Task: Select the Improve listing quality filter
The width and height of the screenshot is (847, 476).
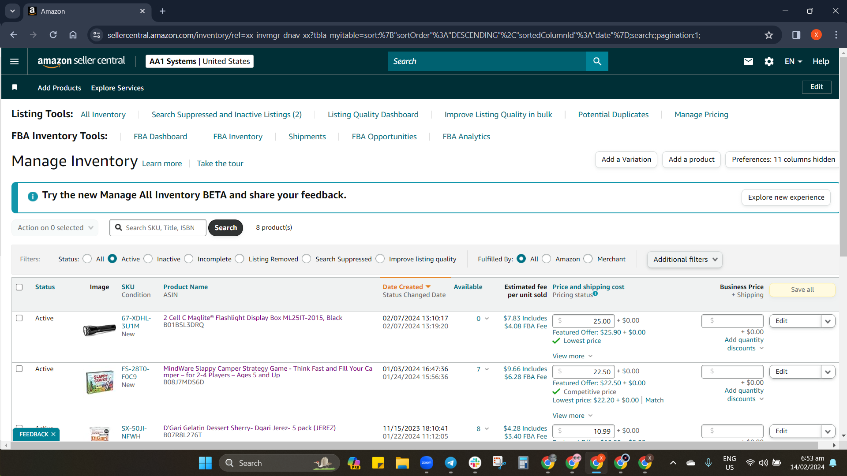Action: [380, 259]
